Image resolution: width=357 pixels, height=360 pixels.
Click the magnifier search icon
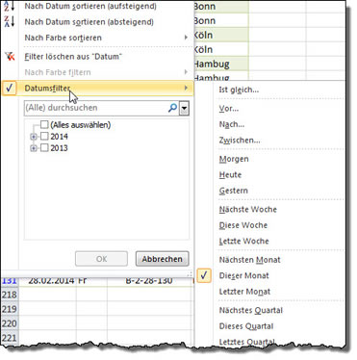pos(172,108)
